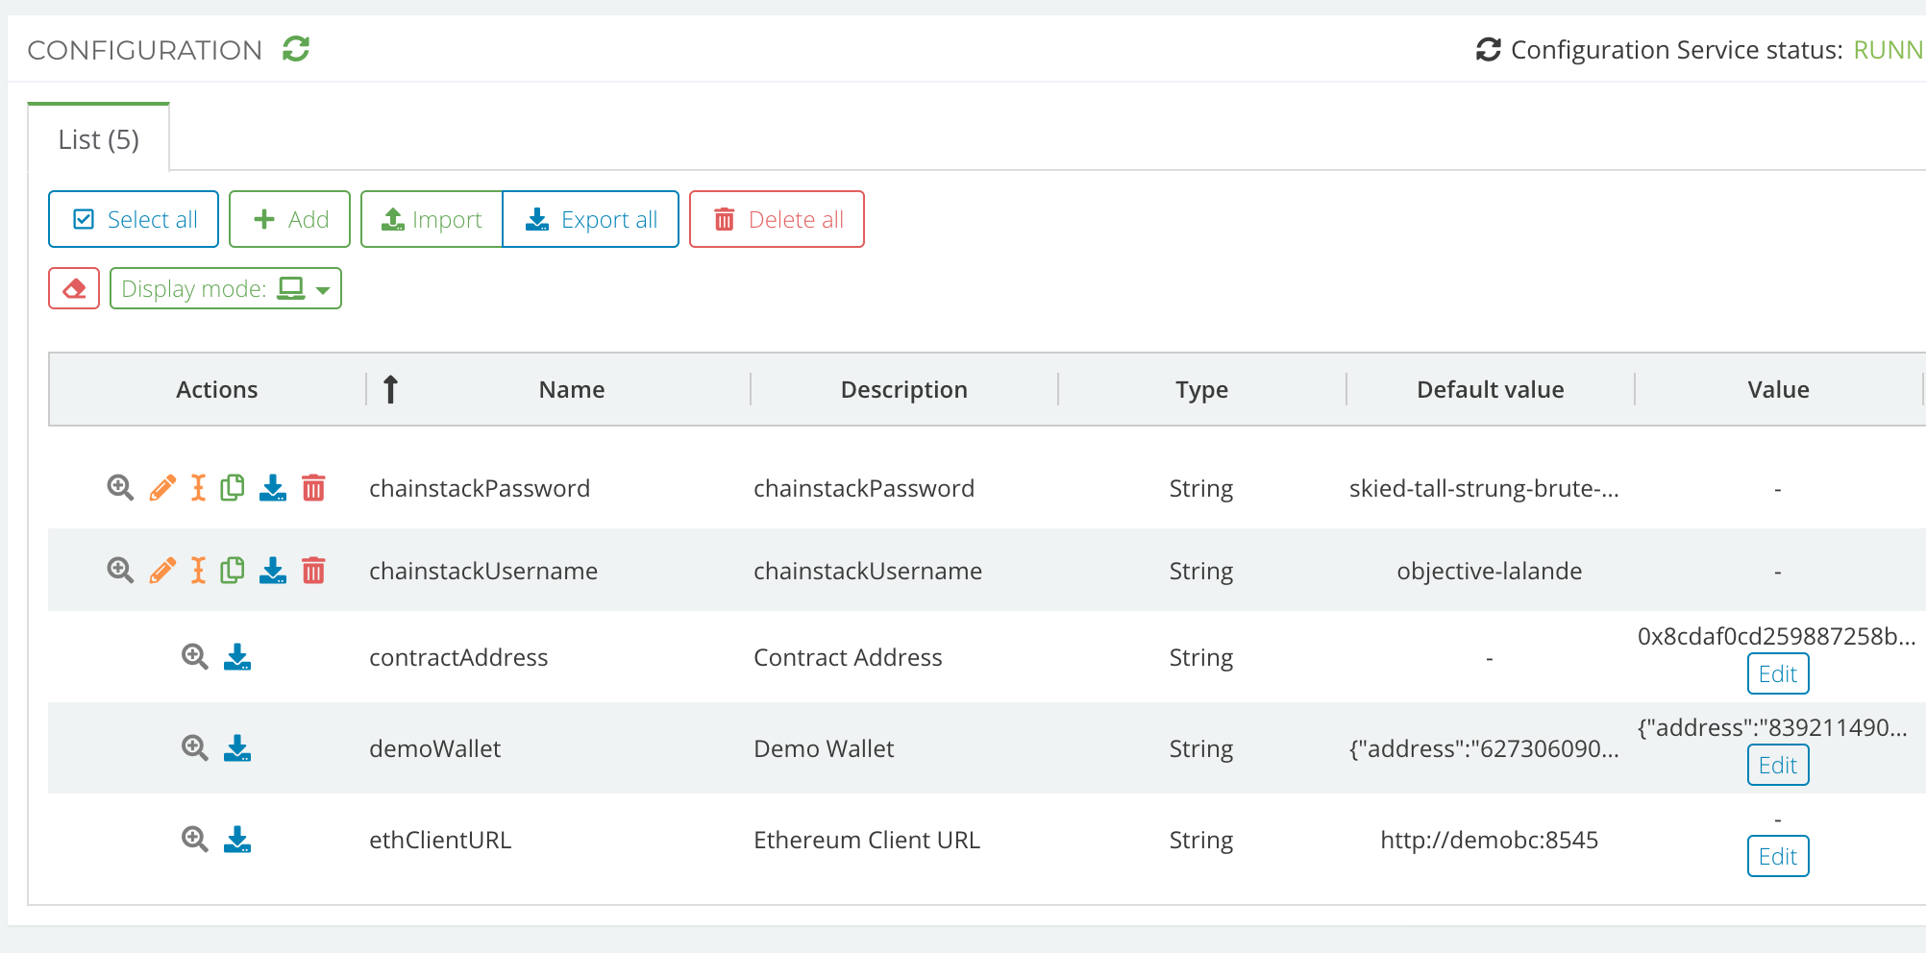Switch to the List (5) tab
1926x953 pixels.
[98, 138]
